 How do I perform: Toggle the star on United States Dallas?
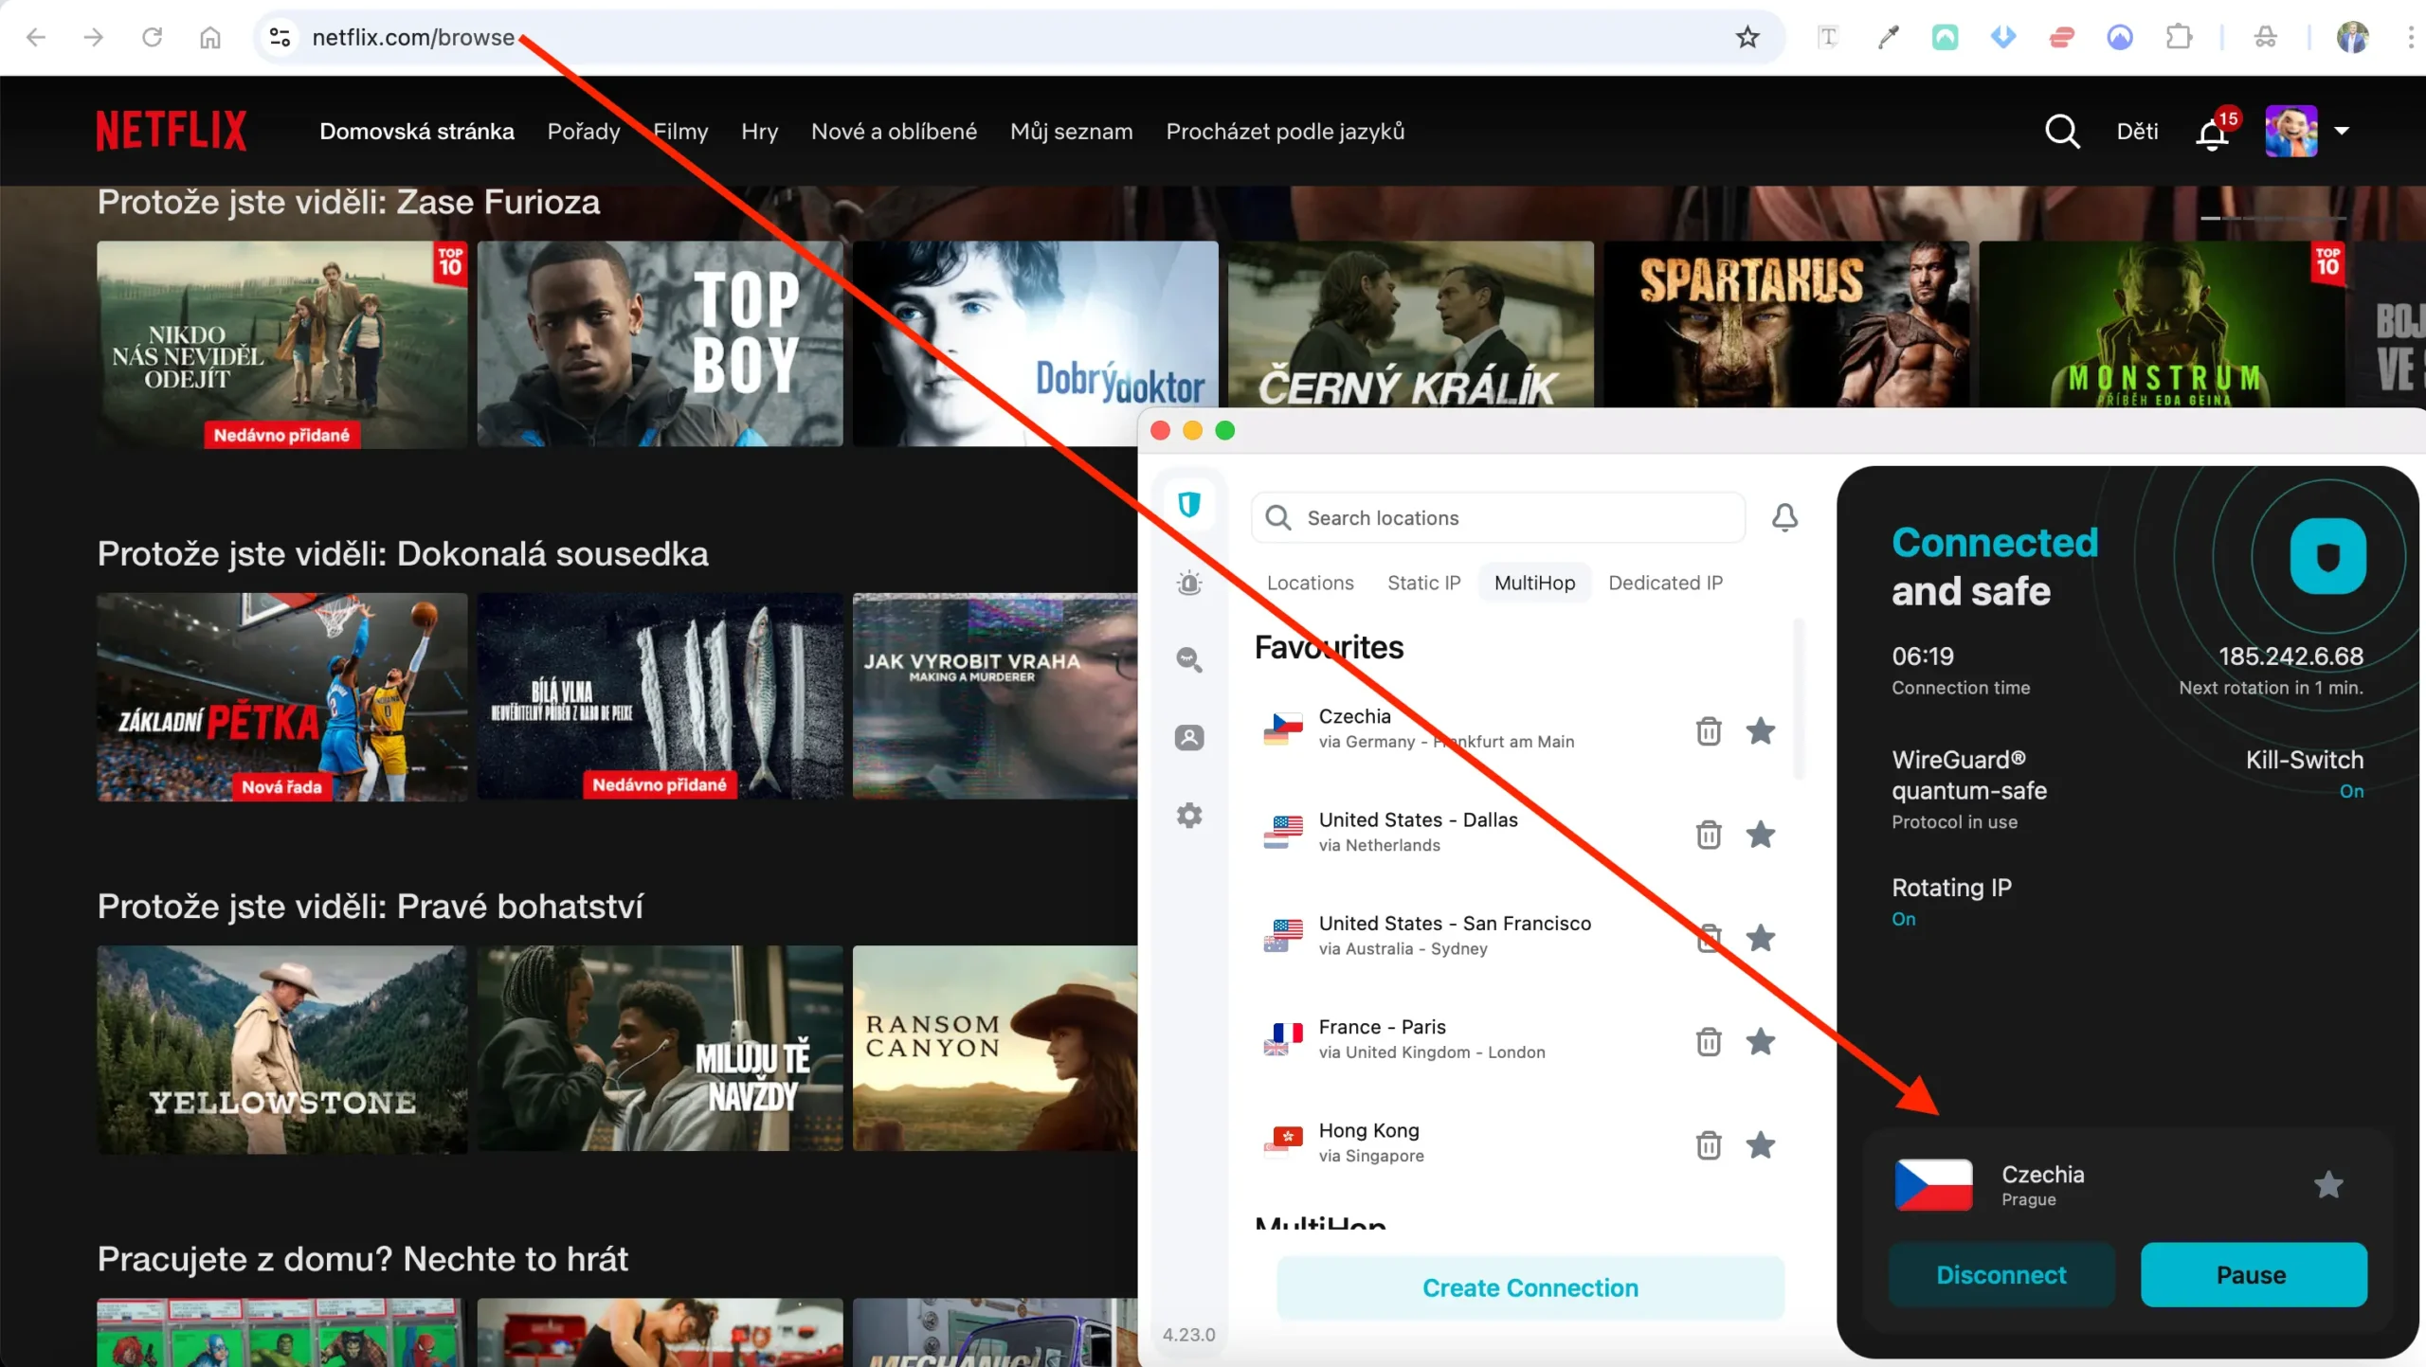(x=1762, y=835)
